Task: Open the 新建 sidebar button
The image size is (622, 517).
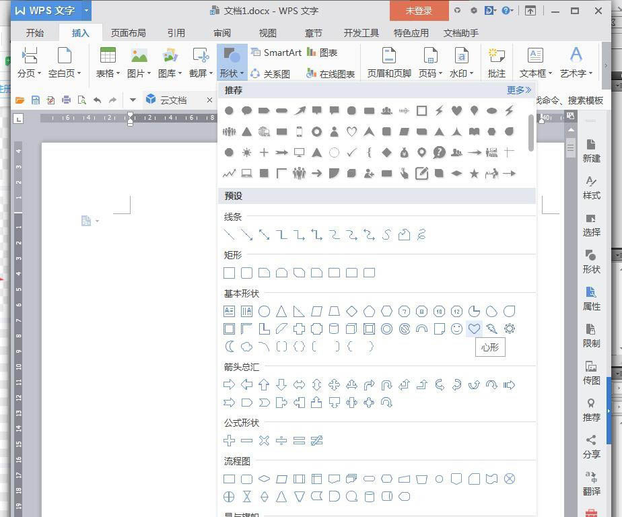Action: [x=591, y=151]
